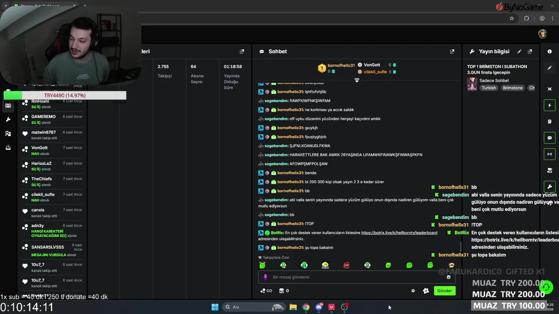Click sagebendim username in 'HARAKETTLERE BAK' message
559x314 pixels.
click(x=276, y=155)
